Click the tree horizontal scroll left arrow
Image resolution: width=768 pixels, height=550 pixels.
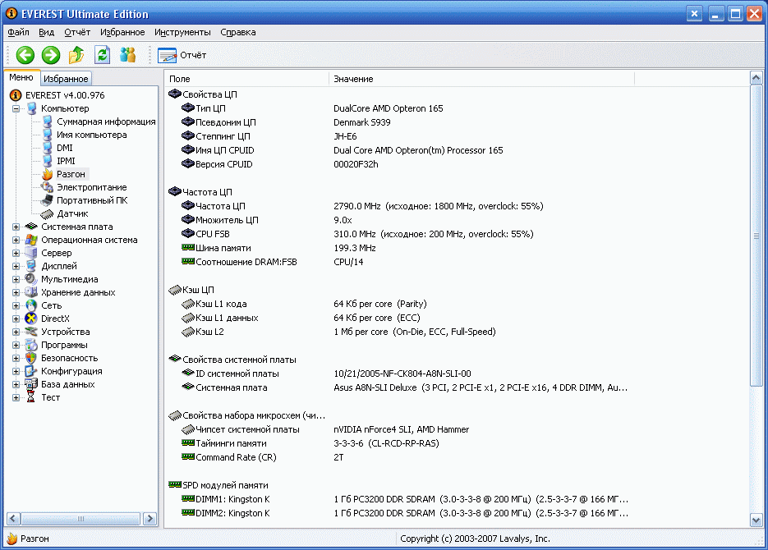tap(14, 519)
